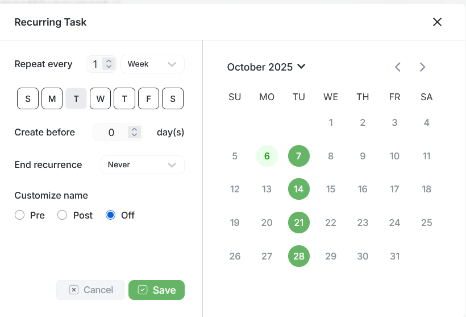Toggle Friday in weekday selector

[x=148, y=98]
